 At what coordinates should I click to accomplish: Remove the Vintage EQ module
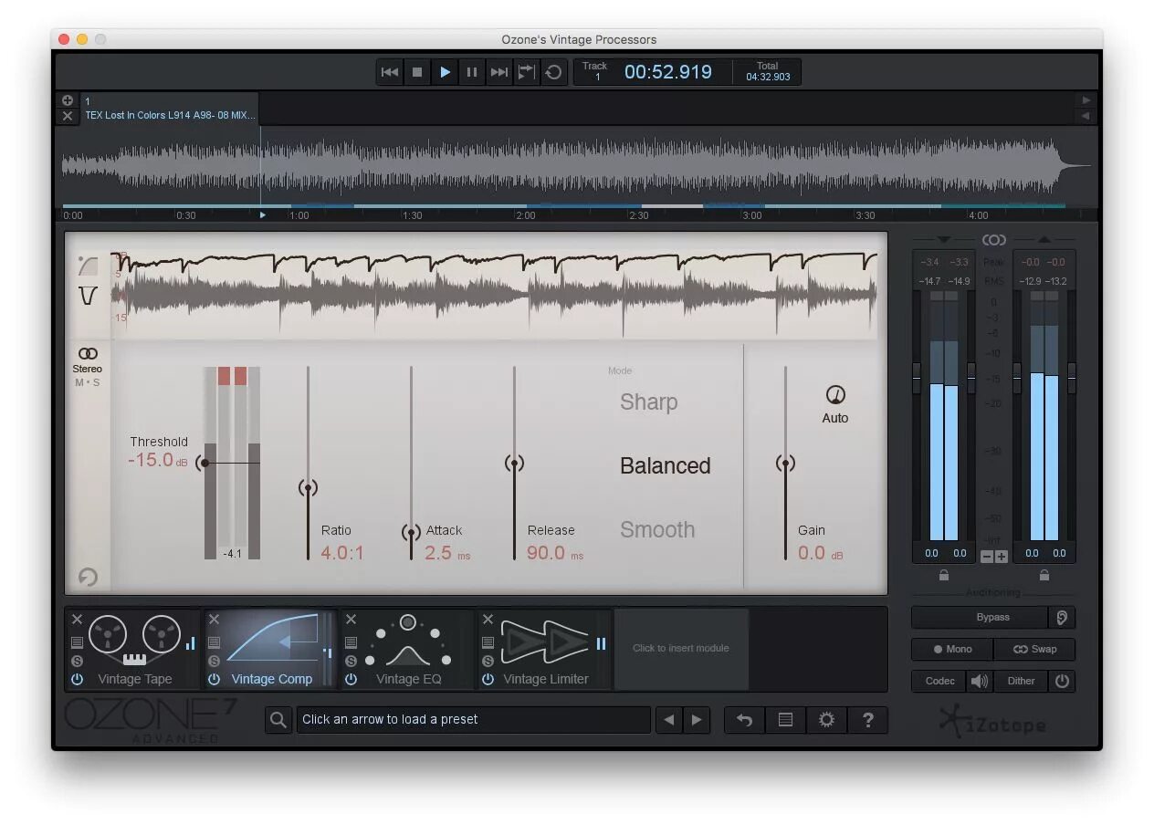pyautogui.click(x=351, y=620)
